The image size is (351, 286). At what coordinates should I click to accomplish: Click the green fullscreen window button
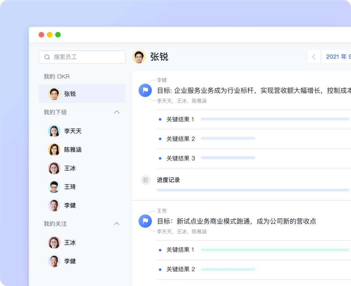58,35
